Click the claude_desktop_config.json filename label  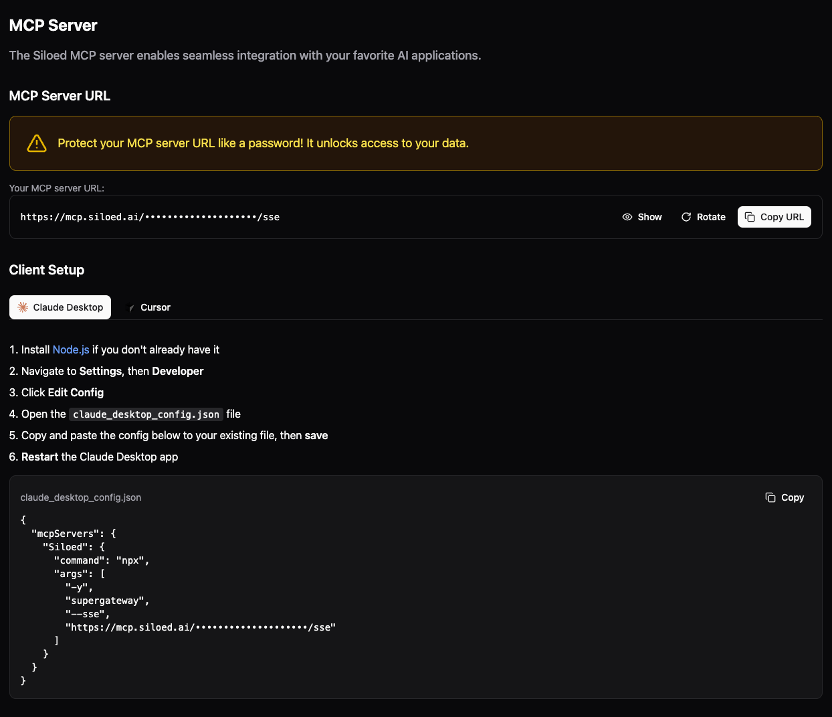[81, 497]
